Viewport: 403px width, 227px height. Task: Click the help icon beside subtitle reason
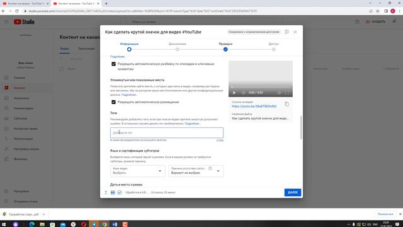[x=210, y=168]
